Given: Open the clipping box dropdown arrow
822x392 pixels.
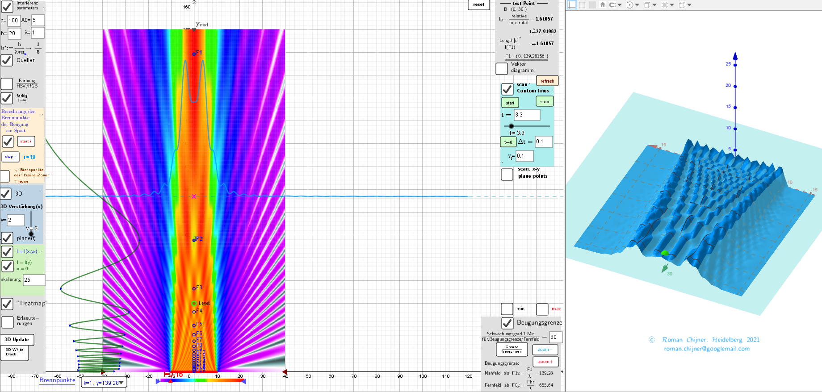Looking at the screenshot, I should point(672,5).
